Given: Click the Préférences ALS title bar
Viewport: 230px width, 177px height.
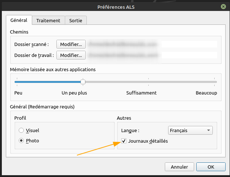Looking at the screenshot, I should tap(115, 7).
